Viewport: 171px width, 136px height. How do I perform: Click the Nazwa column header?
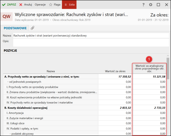pos(51,71)
